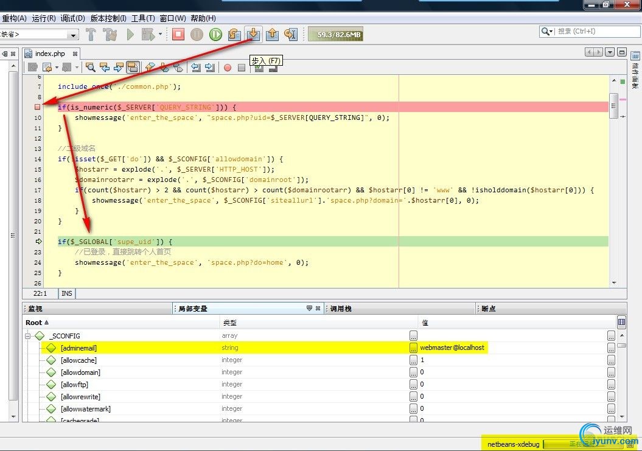Click Find Next Occurrence icon

pos(118,68)
